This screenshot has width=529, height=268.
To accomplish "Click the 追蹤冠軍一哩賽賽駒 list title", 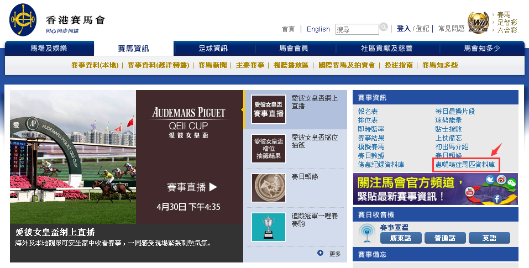I will point(315,219).
